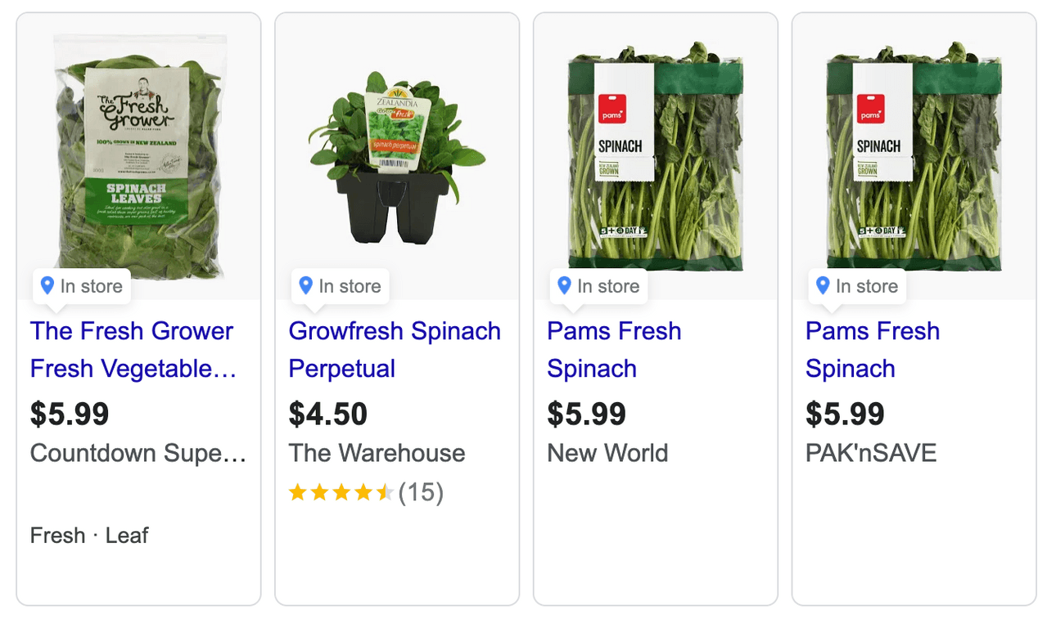The height and width of the screenshot is (618, 1056).
Task: Click the location pin on the PAK'nSAVE spinach card
Action: (x=823, y=285)
